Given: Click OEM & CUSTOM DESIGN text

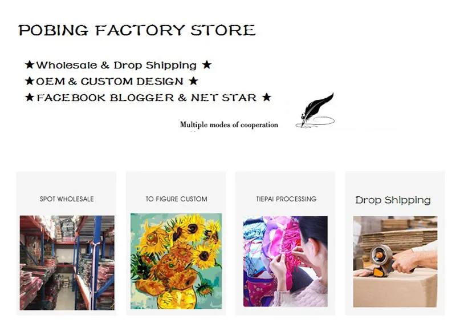Looking at the screenshot, I should [x=109, y=81].
